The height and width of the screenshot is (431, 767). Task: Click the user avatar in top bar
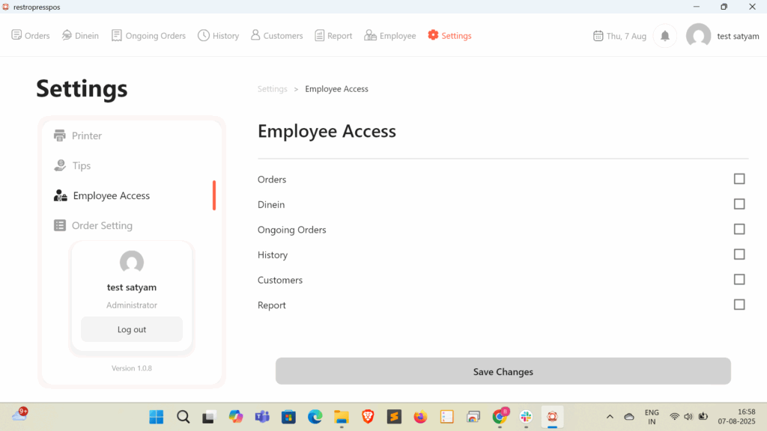click(x=698, y=36)
